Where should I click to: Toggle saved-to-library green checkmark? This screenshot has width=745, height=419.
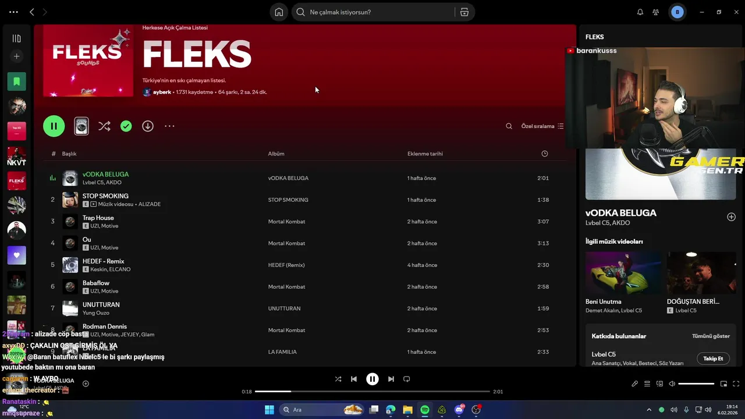126,126
